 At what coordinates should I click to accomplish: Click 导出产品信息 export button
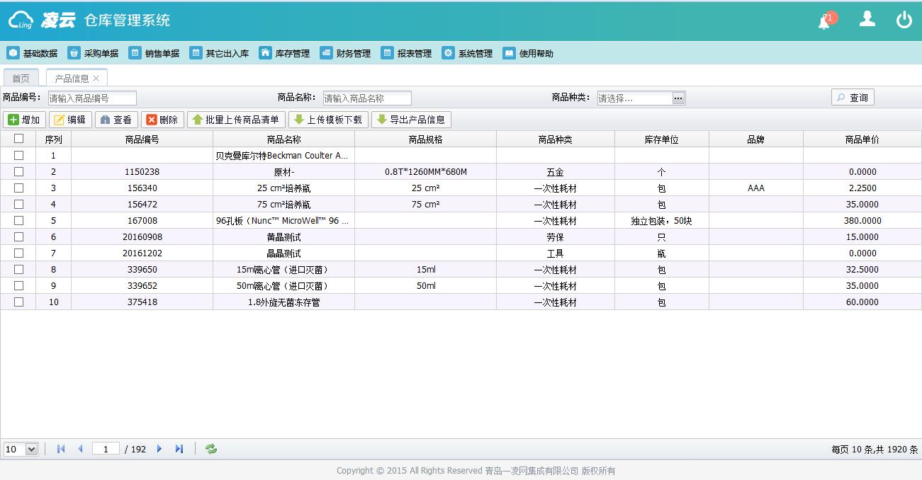[x=410, y=120]
